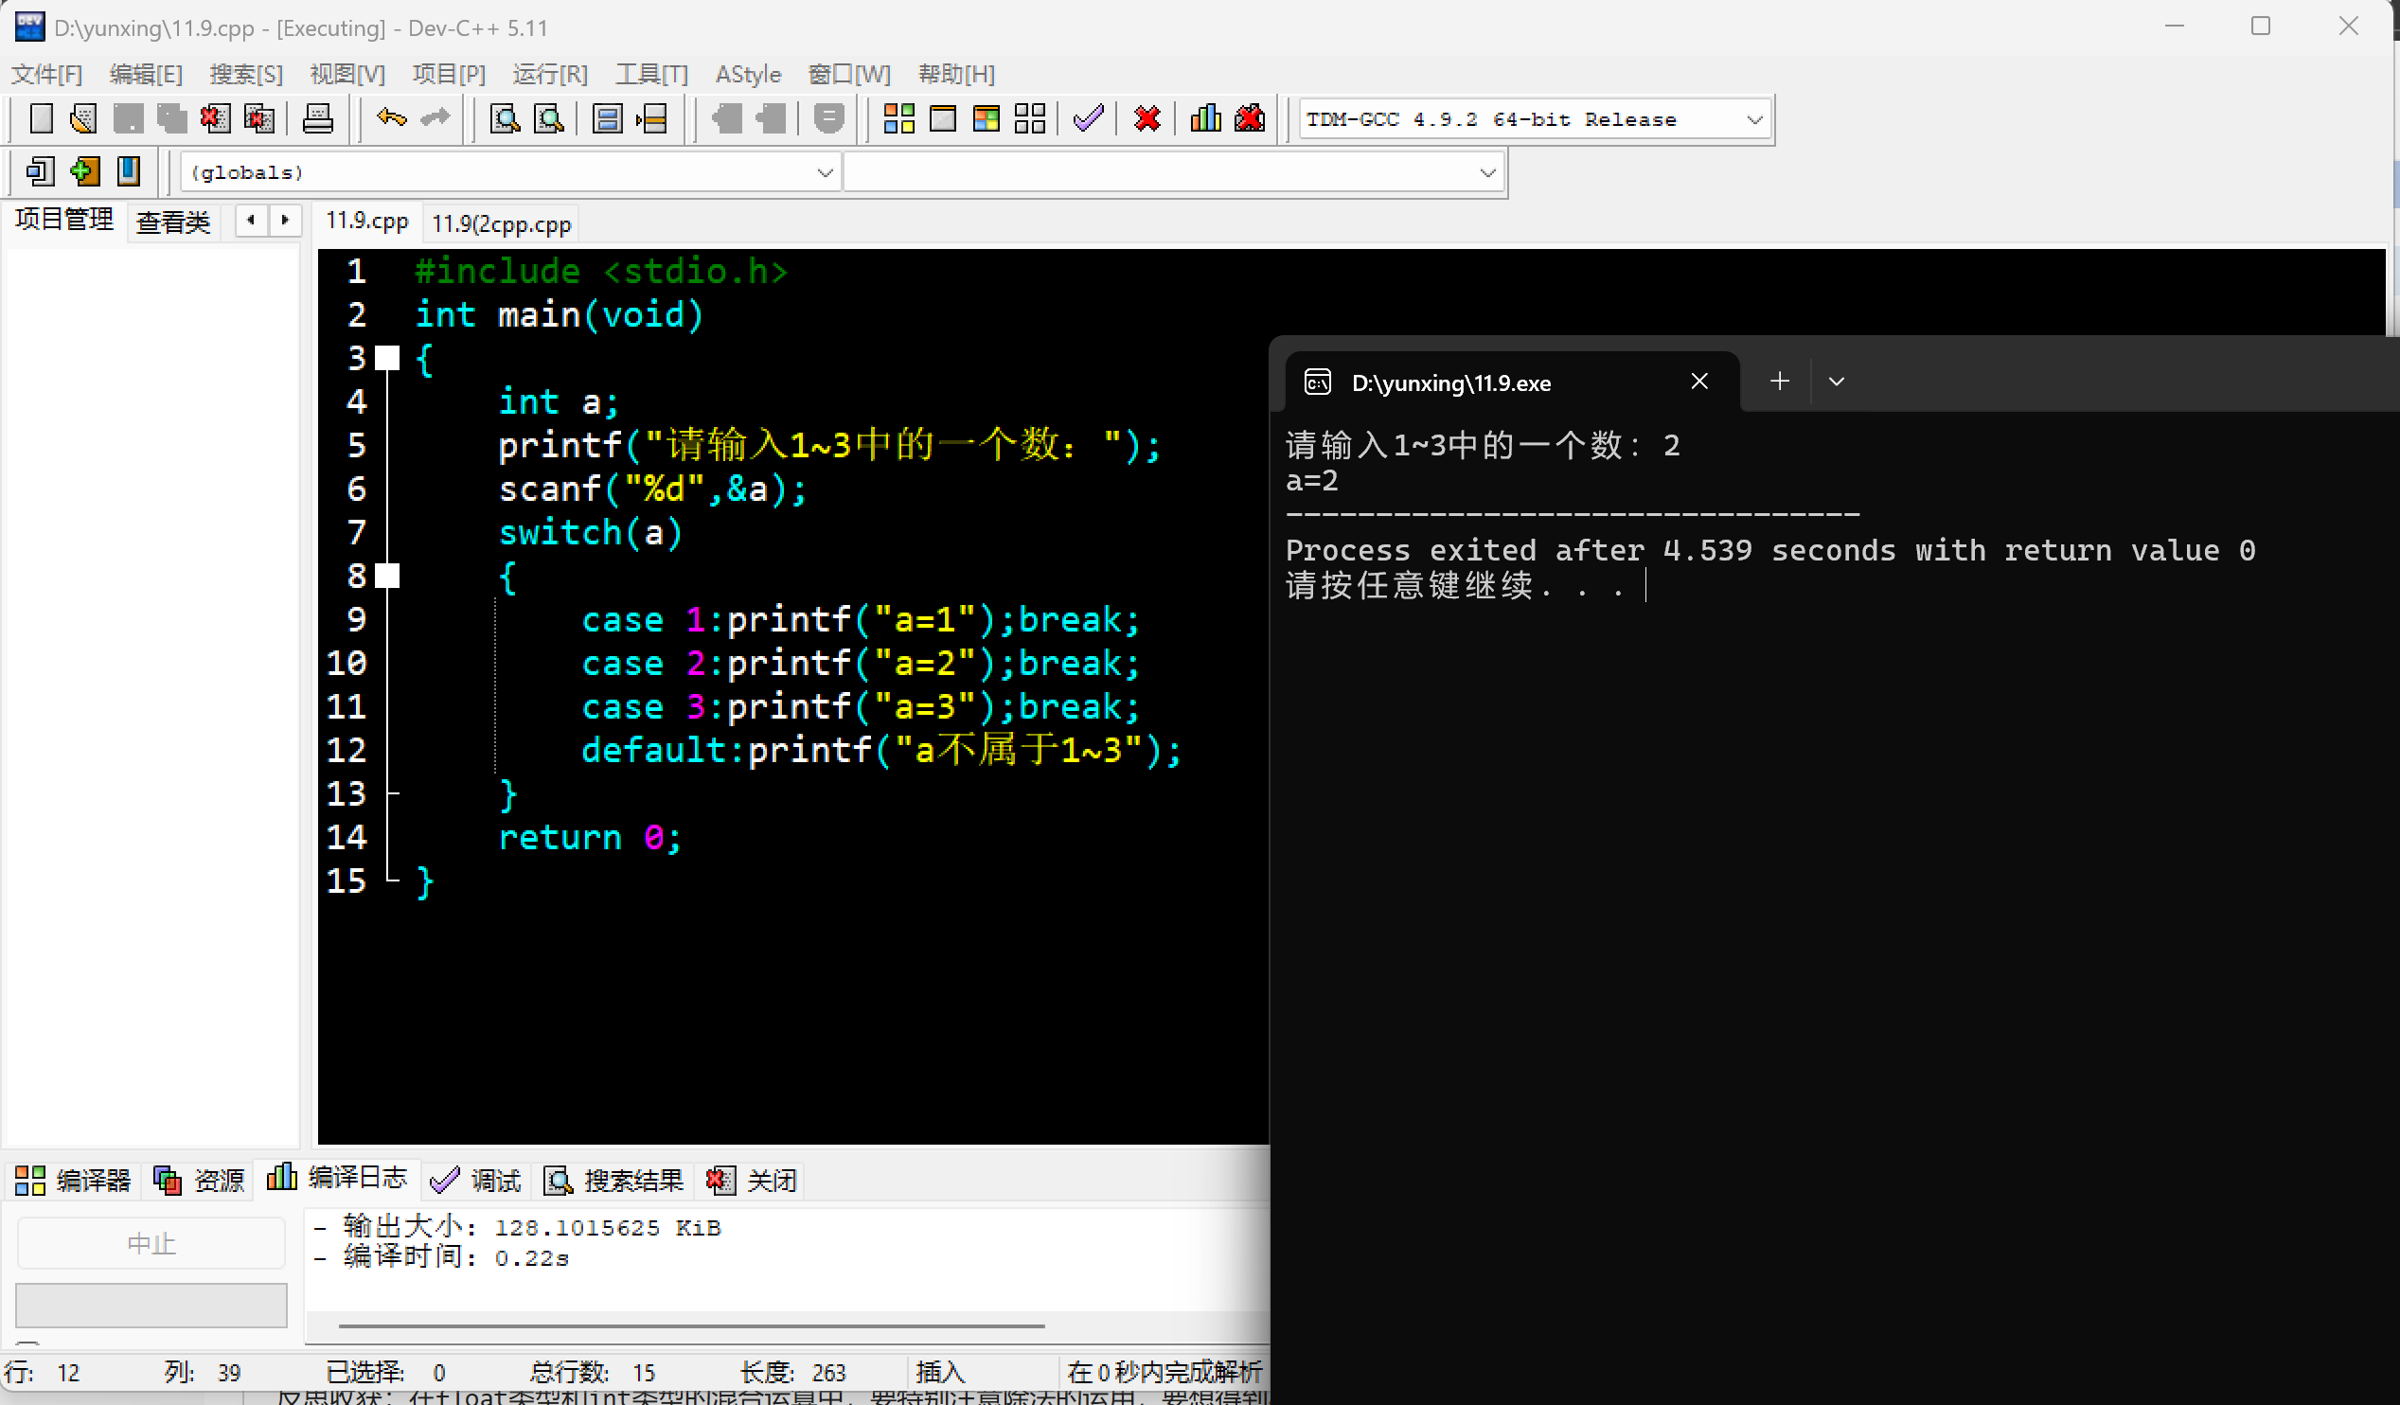The height and width of the screenshot is (1405, 2400).
Task: Click the Run program window icon
Action: (x=942, y=119)
